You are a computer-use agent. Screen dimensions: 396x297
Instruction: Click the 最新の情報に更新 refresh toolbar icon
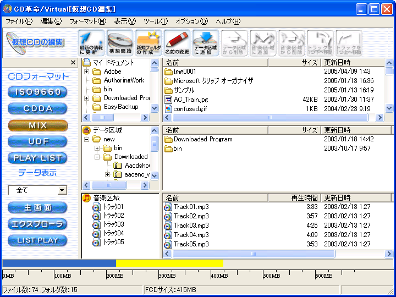(x=91, y=43)
